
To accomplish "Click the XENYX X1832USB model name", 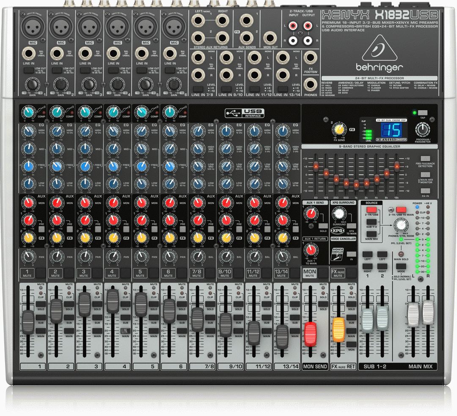I will tap(380, 14).
